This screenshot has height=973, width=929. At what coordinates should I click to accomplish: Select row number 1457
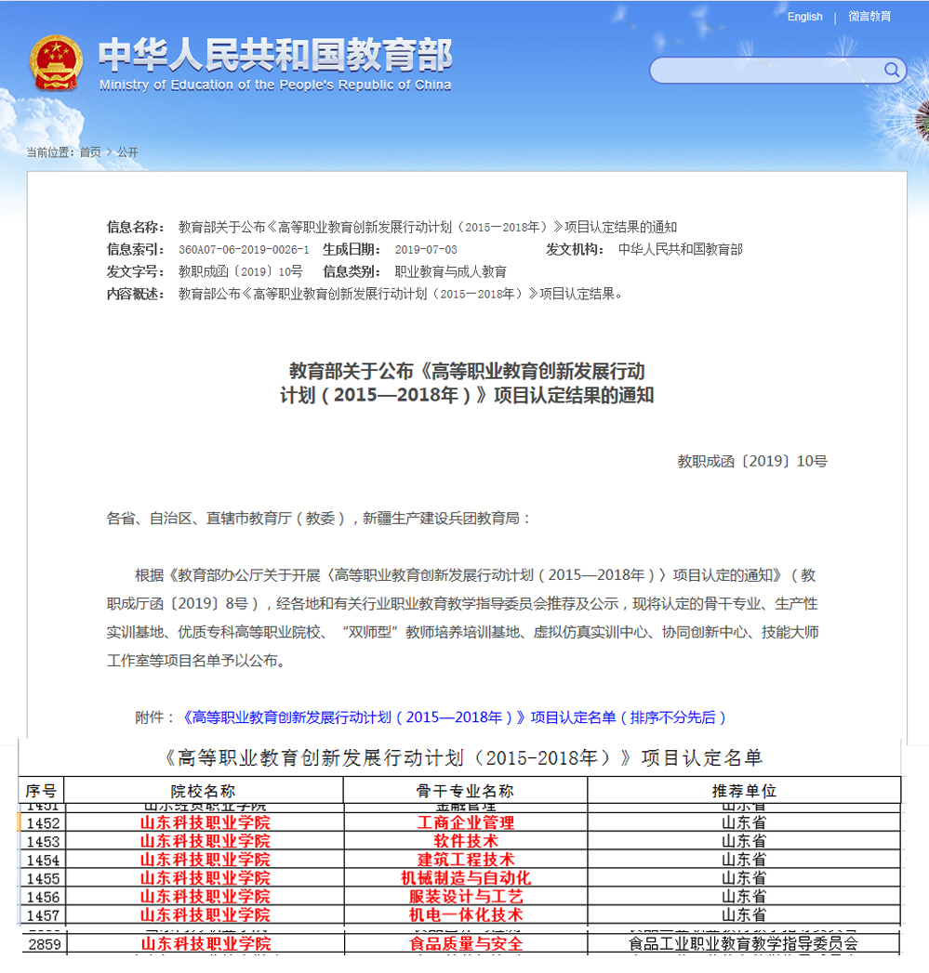[x=43, y=915]
